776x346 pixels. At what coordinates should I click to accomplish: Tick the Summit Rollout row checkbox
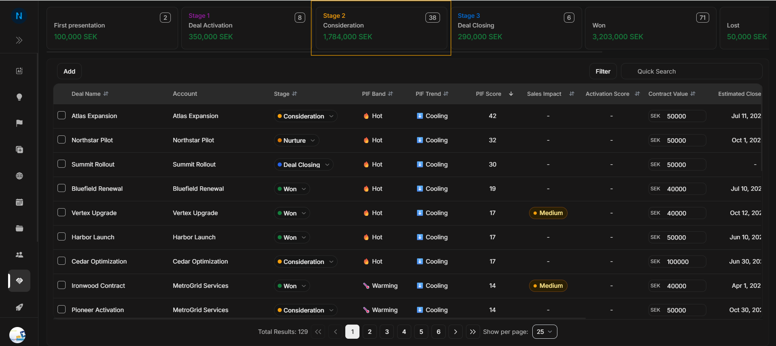click(x=62, y=164)
